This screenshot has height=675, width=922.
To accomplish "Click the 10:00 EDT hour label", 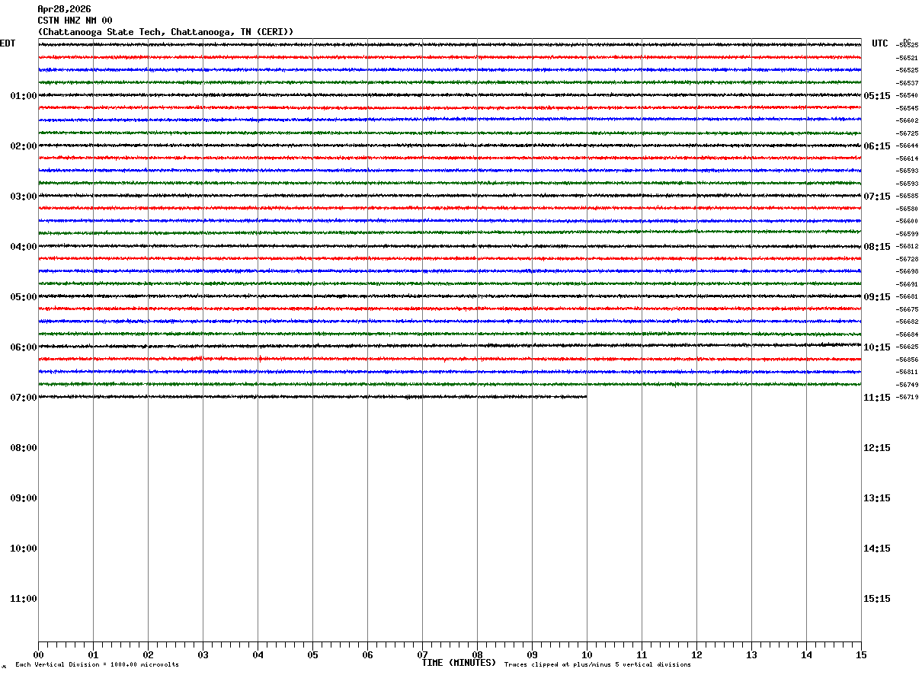I will tap(24, 549).
